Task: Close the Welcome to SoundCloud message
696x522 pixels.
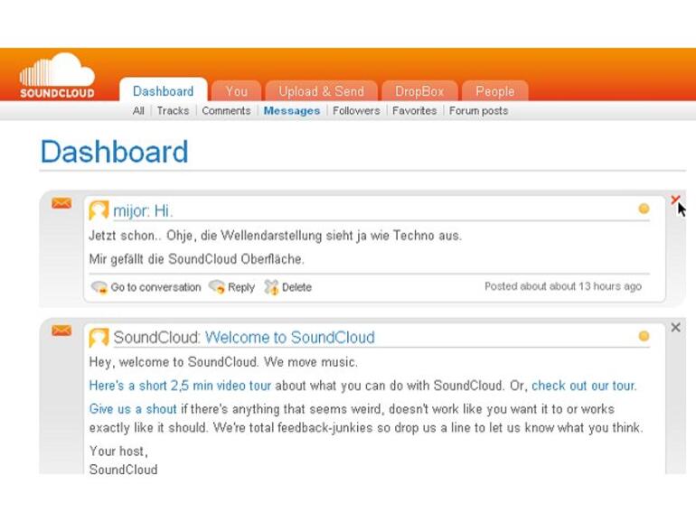Action: pos(675,328)
